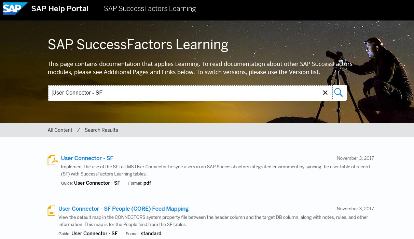Go to All Content breadcrumb

(60, 130)
